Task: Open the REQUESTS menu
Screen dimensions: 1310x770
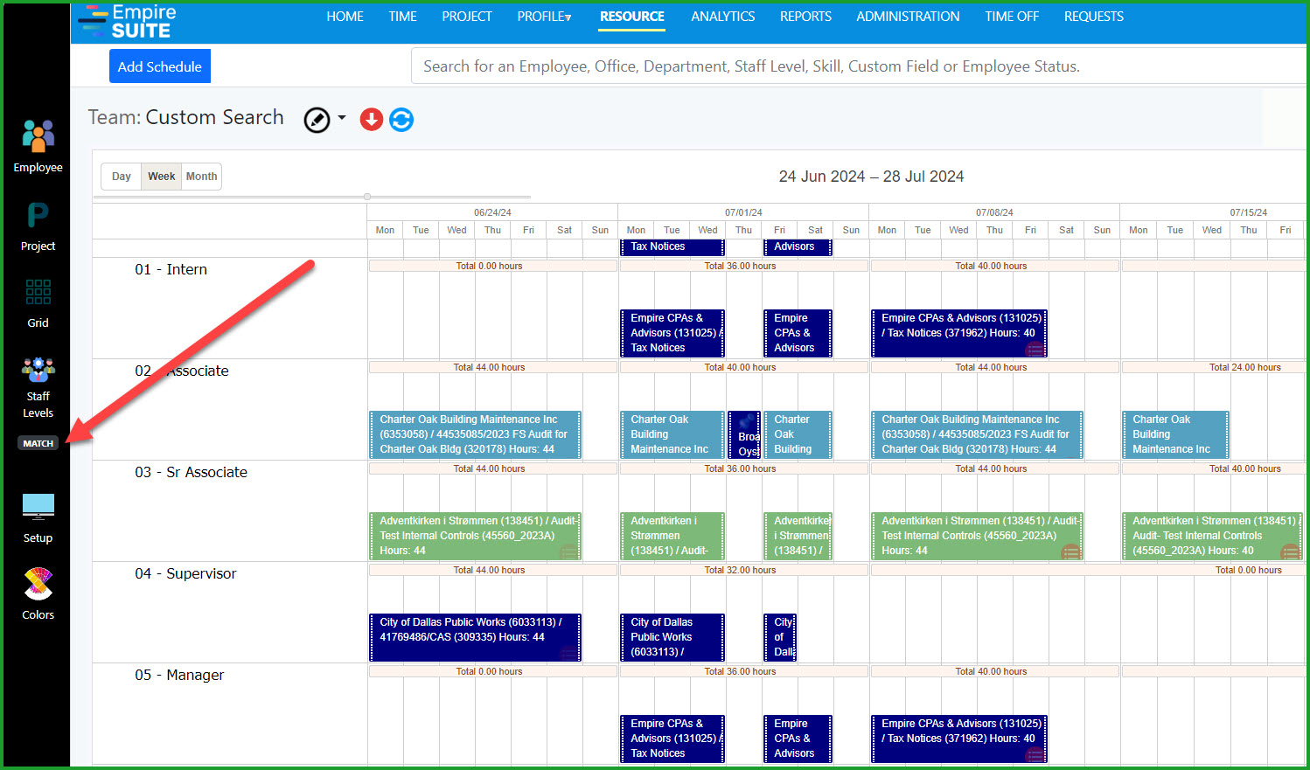Action: (1094, 17)
